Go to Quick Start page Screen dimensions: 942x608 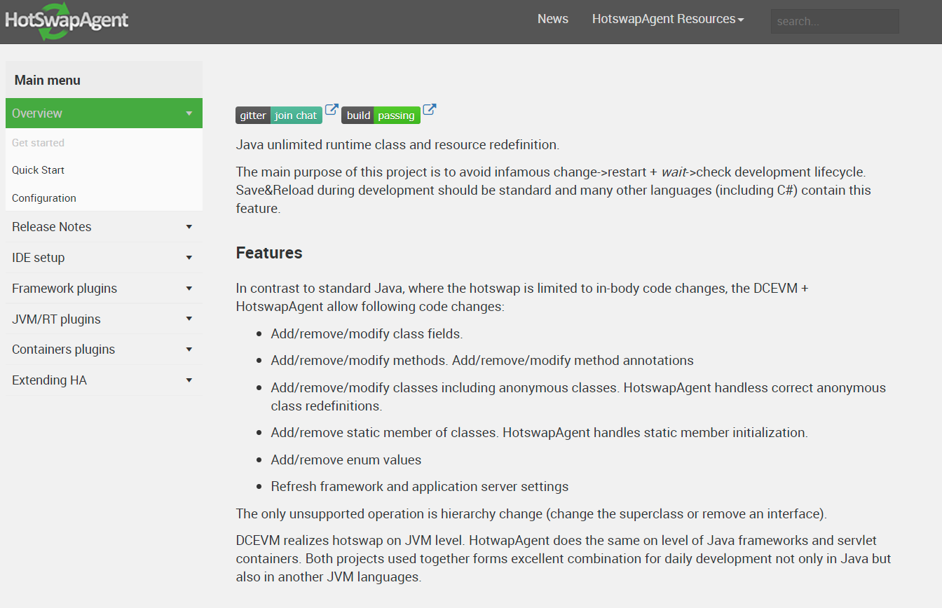38,170
